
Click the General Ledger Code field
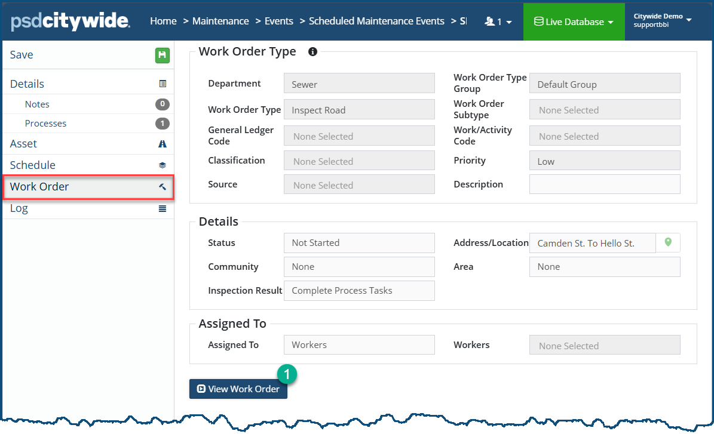click(359, 136)
